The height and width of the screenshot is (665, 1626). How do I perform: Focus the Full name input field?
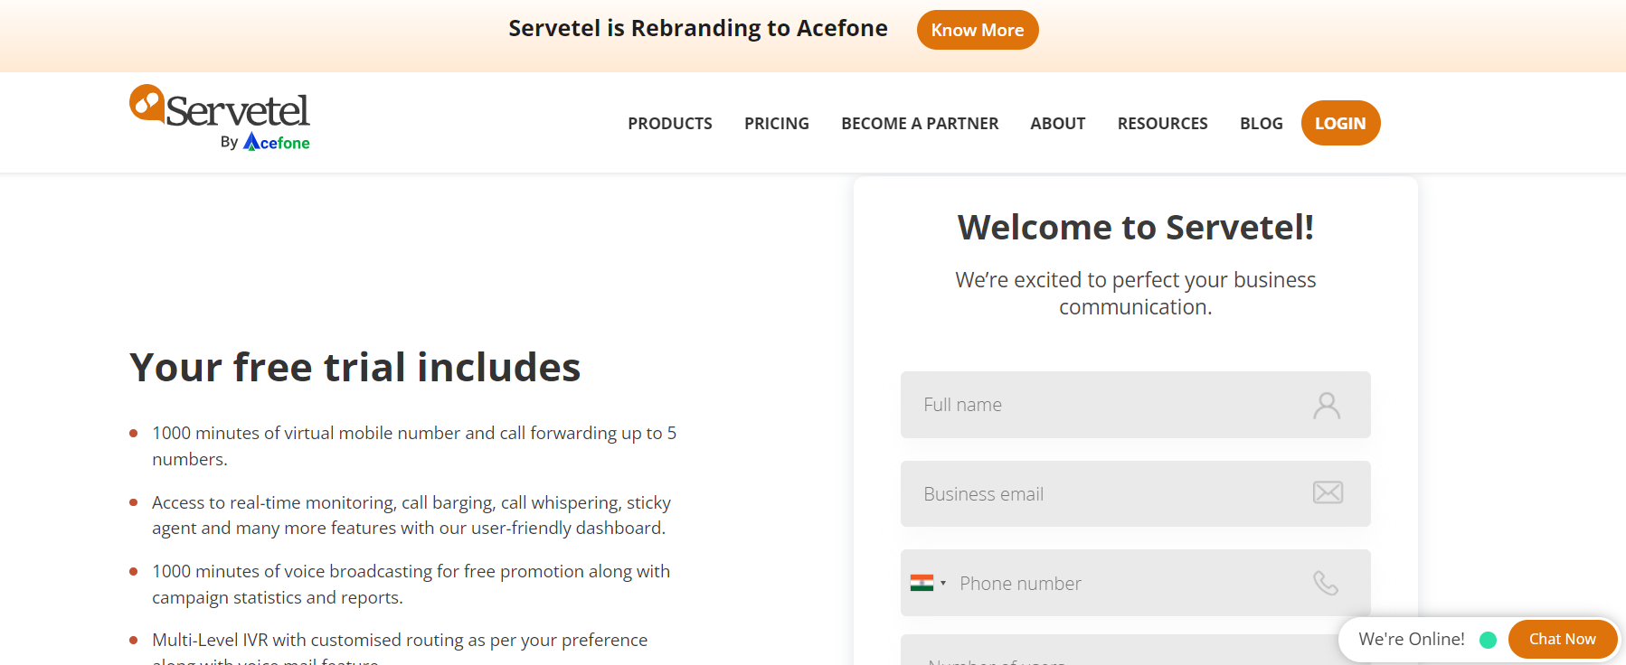1135,405
